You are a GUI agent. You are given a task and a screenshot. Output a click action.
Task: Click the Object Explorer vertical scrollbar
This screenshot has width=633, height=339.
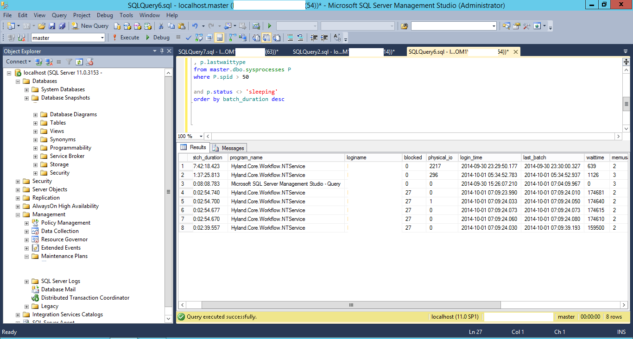tap(168, 192)
